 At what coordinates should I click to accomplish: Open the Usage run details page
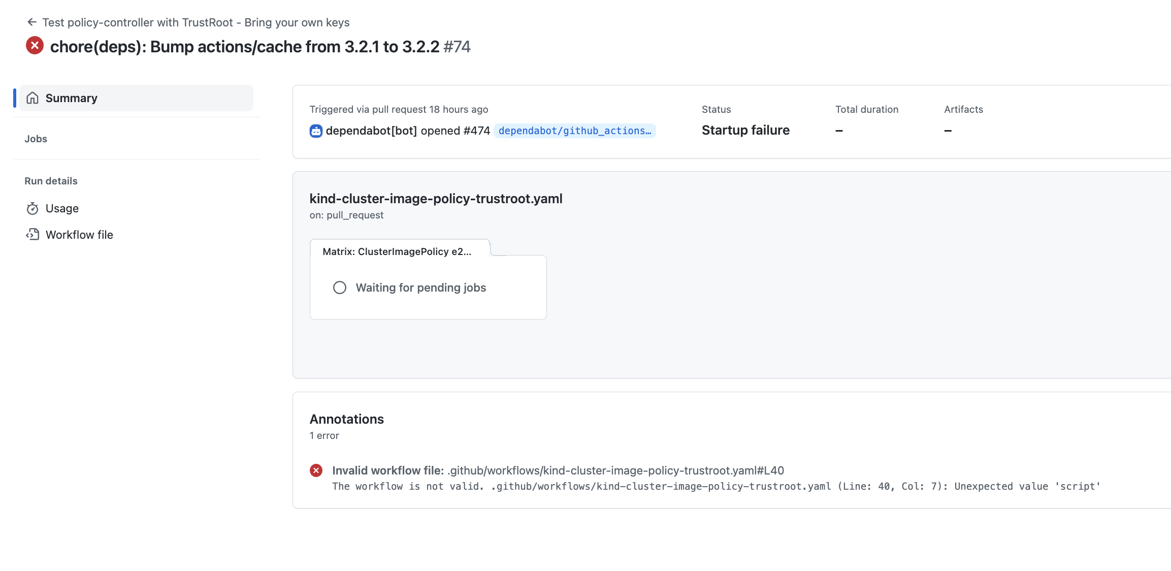click(62, 208)
